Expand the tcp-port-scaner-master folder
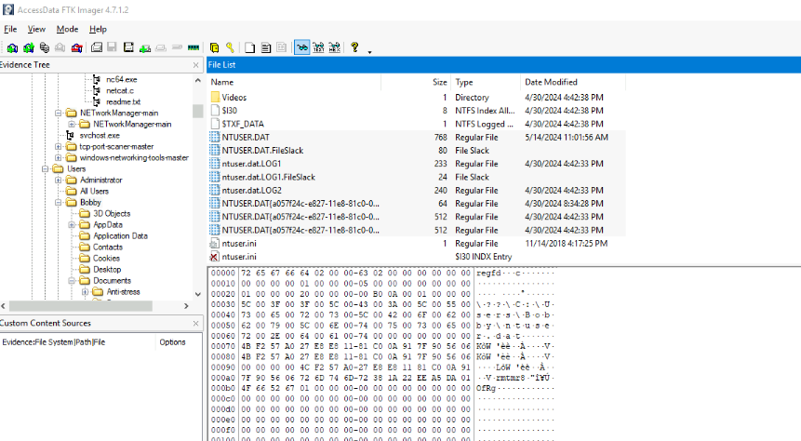This screenshot has height=441, width=801. click(x=60, y=146)
